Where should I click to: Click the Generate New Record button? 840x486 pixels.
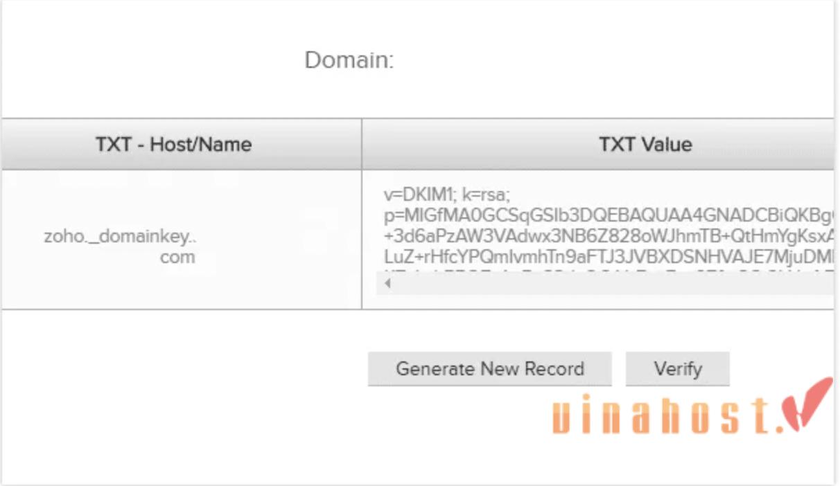point(489,369)
